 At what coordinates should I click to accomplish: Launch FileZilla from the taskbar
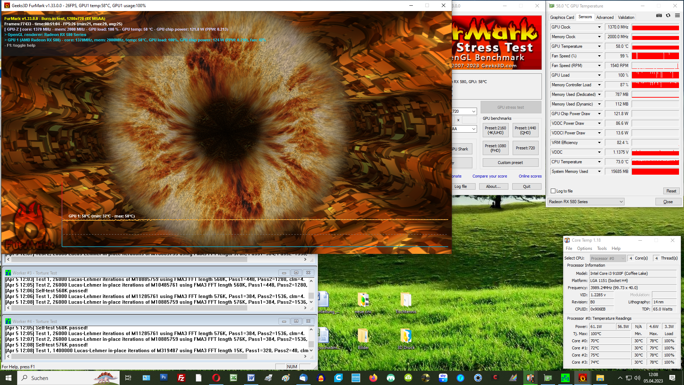pos(181,378)
